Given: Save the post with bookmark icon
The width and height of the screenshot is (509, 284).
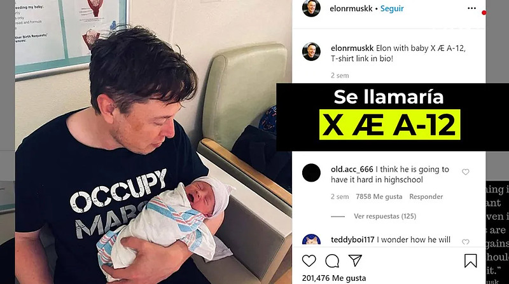Looking at the screenshot, I should (x=470, y=260).
